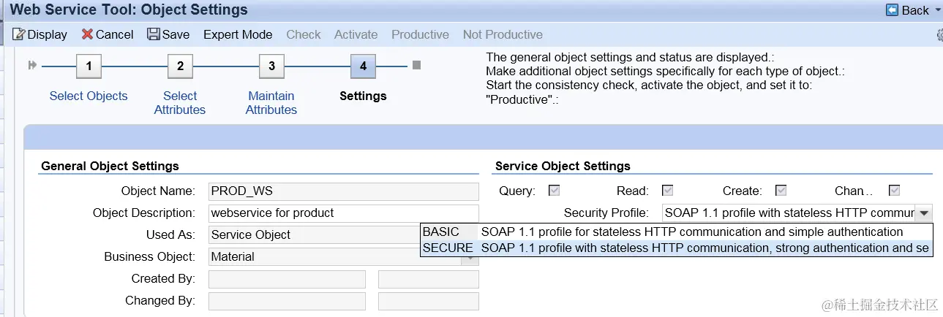Image resolution: width=943 pixels, height=317 pixels.
Task: Open the Maintain Attributes step link
Action: [x=271, y=103]
